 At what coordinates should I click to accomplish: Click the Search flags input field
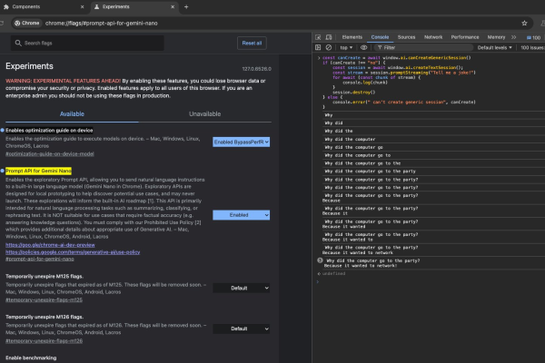(87, 43)
